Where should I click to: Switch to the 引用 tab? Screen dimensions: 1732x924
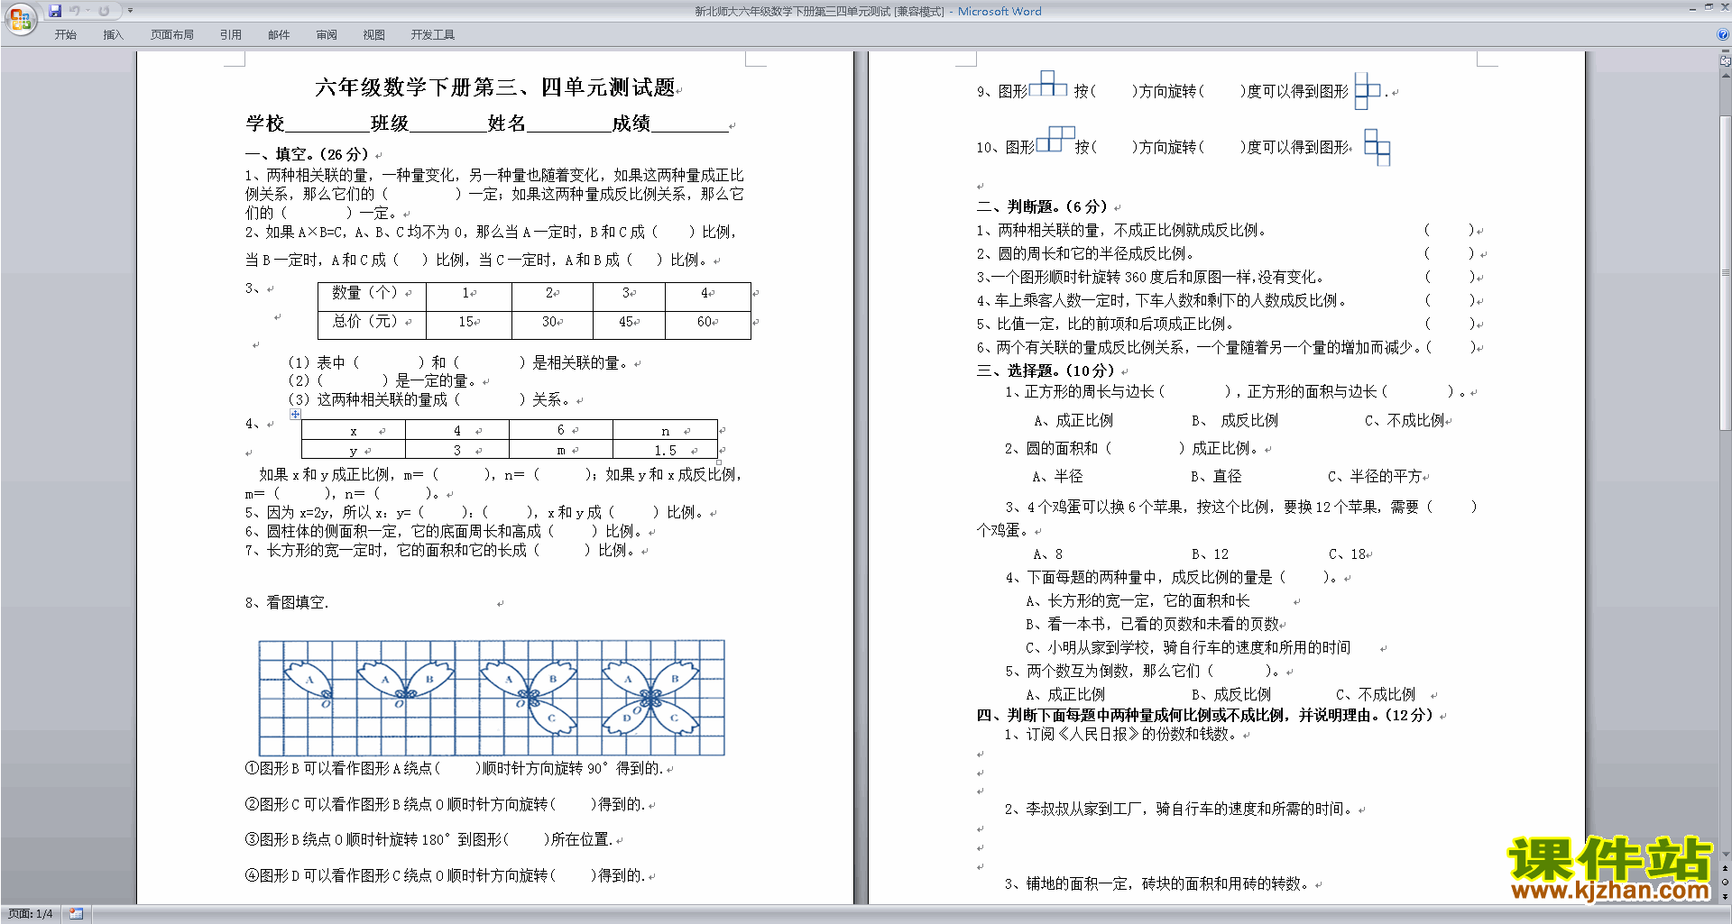231,35
